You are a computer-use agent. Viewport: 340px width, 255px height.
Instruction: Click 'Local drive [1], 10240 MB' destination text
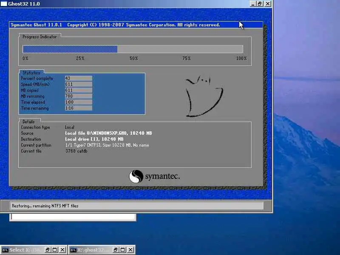[94, 139]
